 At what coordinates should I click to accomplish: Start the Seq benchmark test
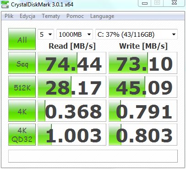[22, 63]
